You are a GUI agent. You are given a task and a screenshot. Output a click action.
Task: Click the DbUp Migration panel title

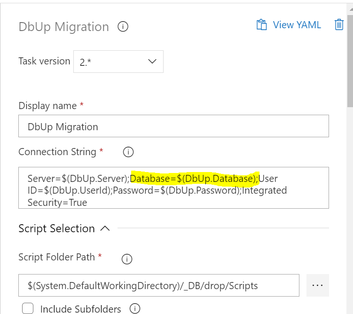click(63, 27)
